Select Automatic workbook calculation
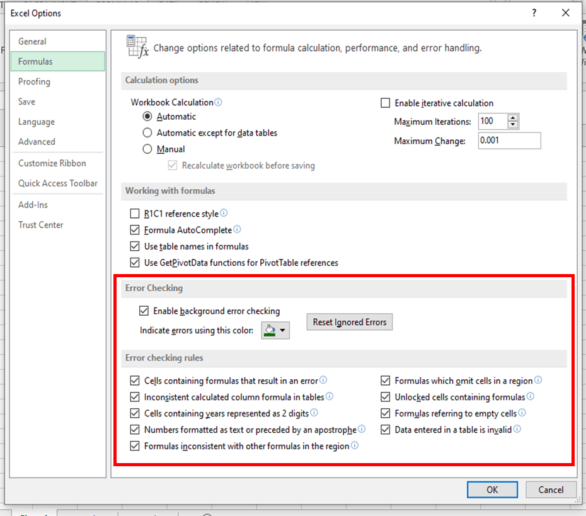The width and height of the screenshot is (586, 516). (147, 117)
